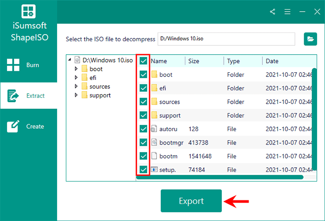Open the hamburger menu icon

[287, 12]
